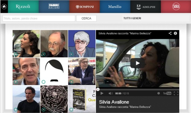Select the black and white spiral drawing thumbnail
191x113 pixels.
[x=54, y=99]
